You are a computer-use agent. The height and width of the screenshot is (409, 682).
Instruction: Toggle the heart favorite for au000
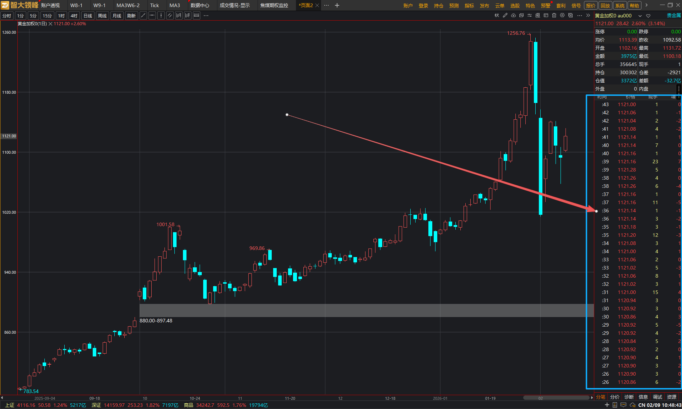pyautogui.click(x=648, y=16)
